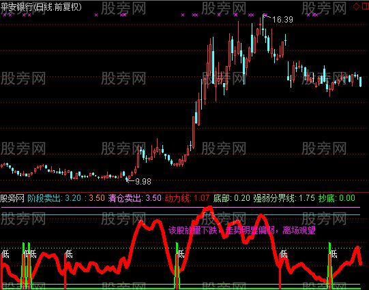Viewport: 369px width, 290px height.
Task: Click the red square icon beside the diamond
Action: coord(365,7)
